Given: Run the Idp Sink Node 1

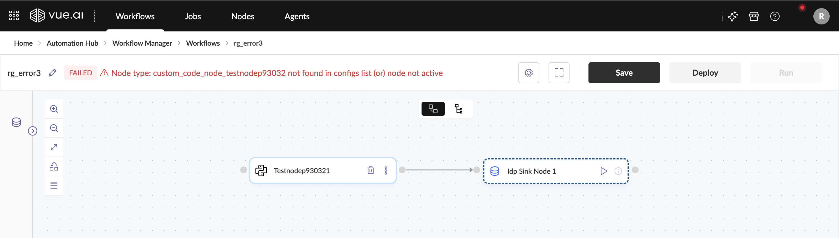Looking at the screenshot, I should pos(603,171).
